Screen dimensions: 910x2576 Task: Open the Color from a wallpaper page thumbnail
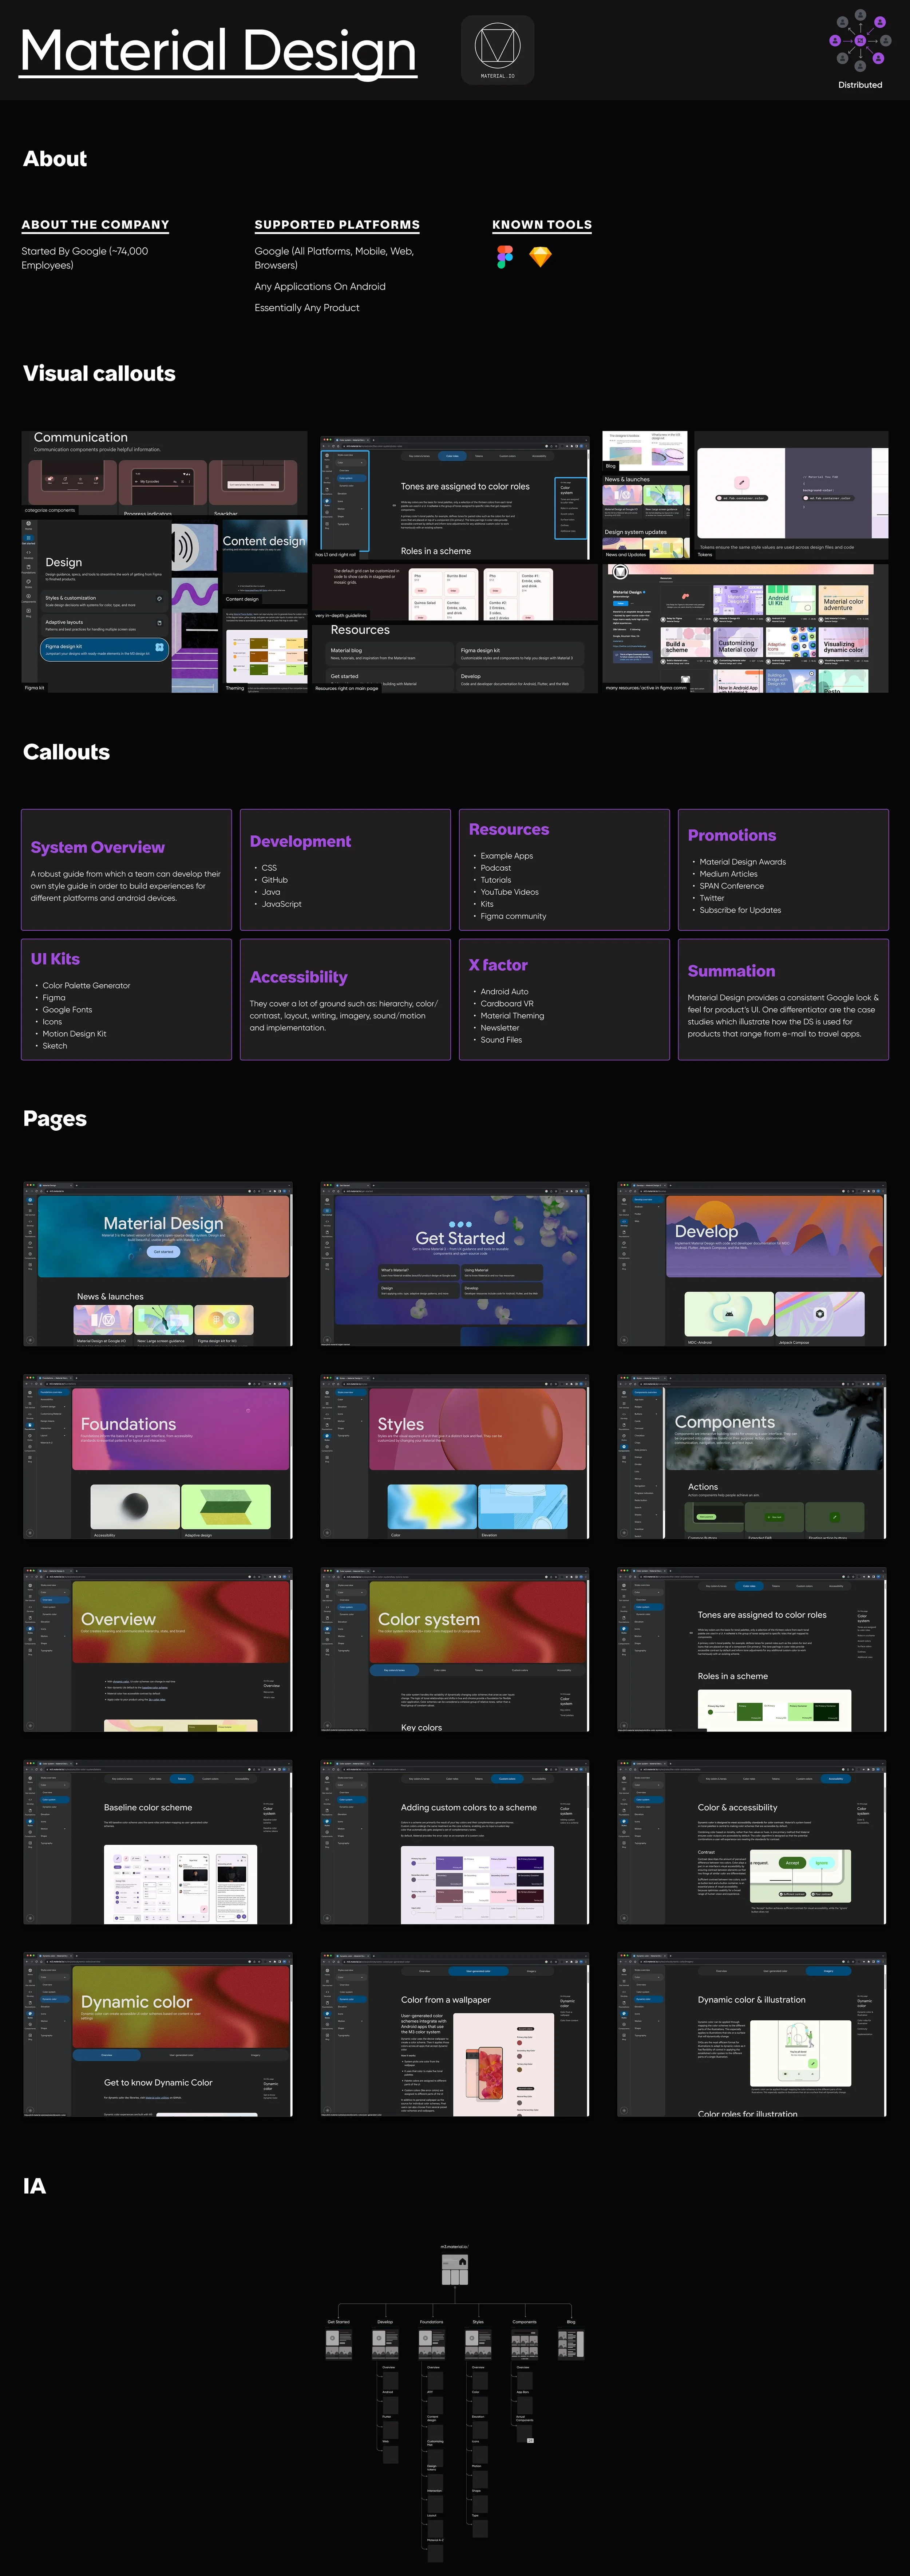tap(455, 2035)
